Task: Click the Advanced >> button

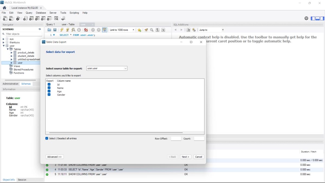Action: [55, 157]
